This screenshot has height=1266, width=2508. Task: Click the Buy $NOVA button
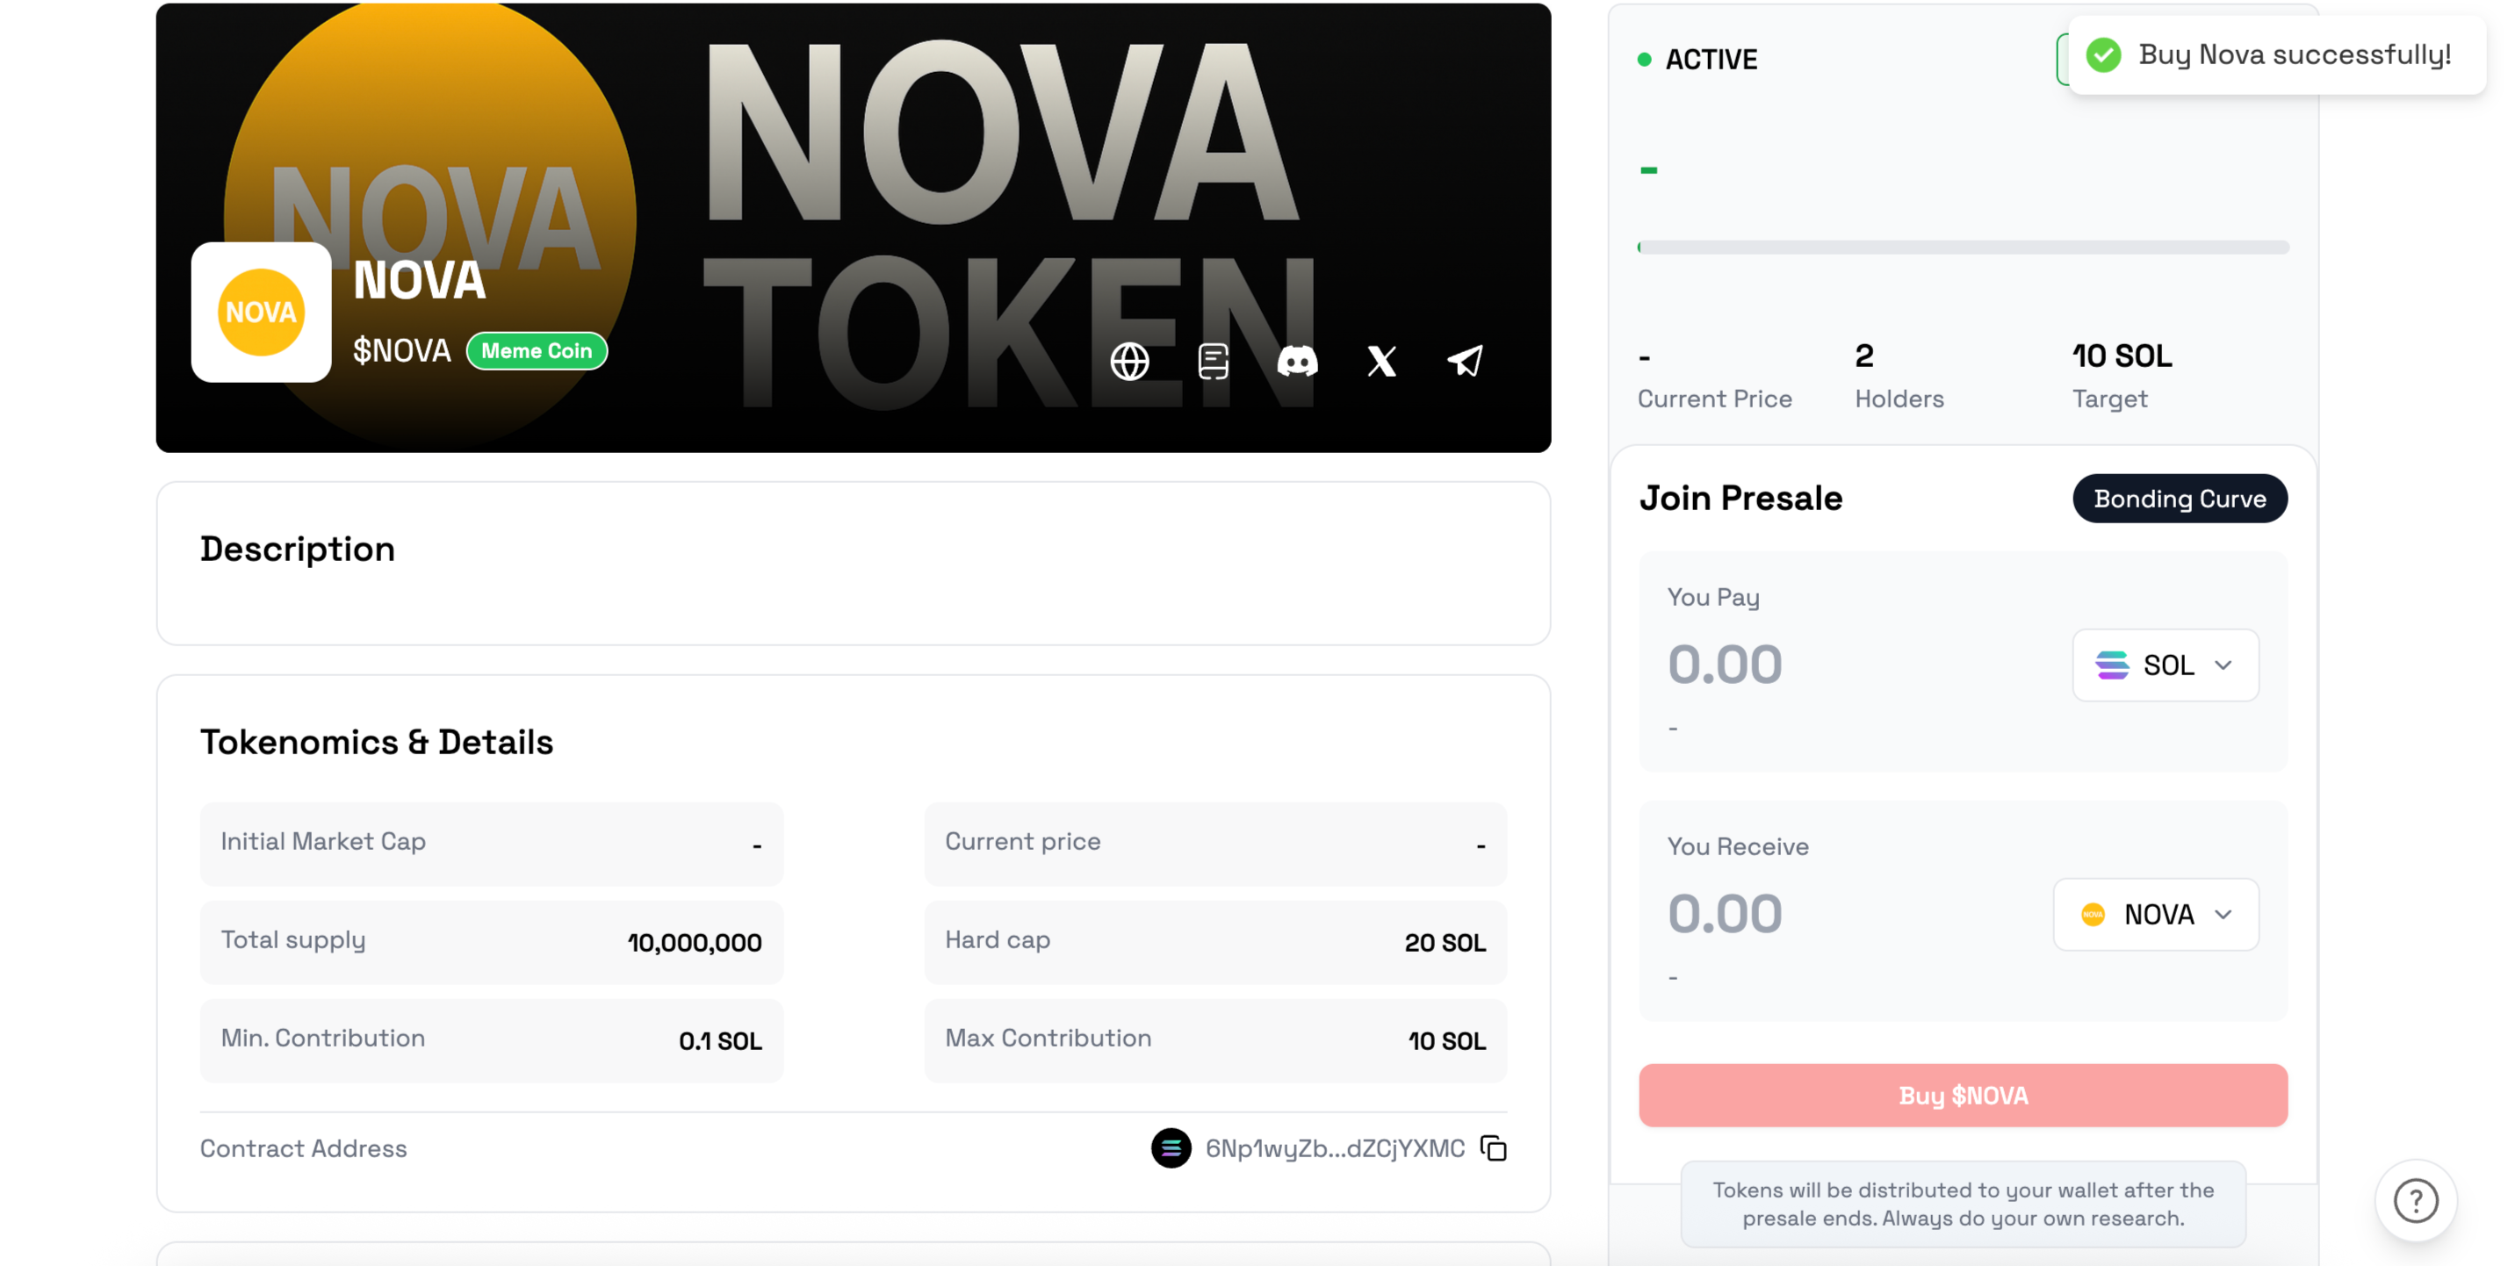(1962, 1096)
